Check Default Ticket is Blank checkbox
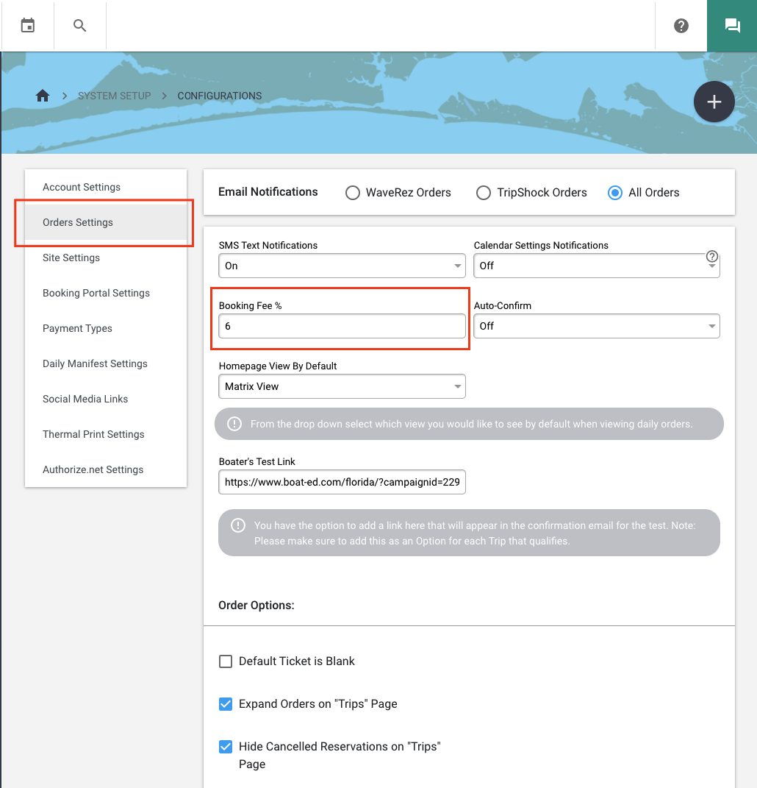This screenshot has height=788, width=757. tap(226, 661)
